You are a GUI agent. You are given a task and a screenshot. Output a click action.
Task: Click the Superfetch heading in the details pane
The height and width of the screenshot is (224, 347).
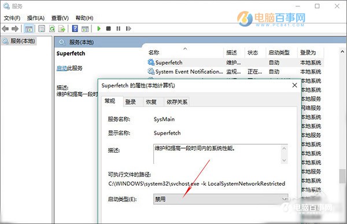pyautogui.click(x=71, y=53)
